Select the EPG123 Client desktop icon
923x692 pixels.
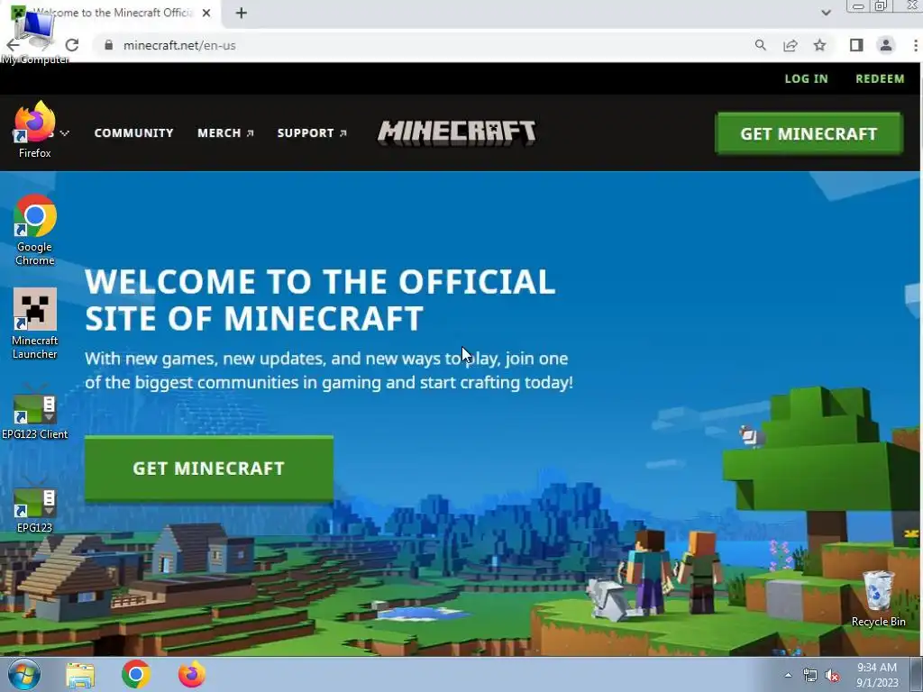[35, 412]
